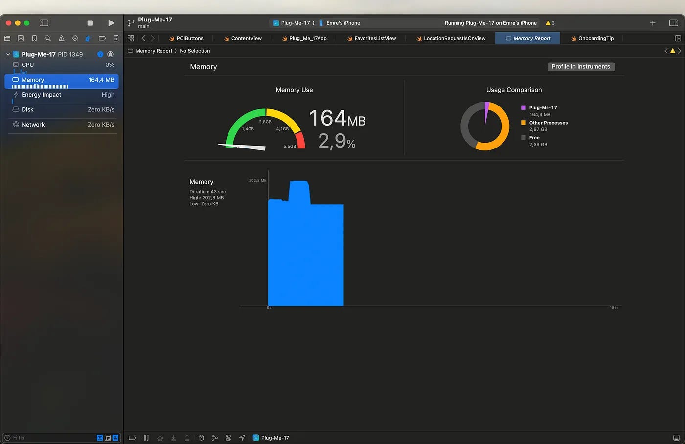Open the Report navigator icon
Screen dimensions: 685x444
(x=116, y=38)
